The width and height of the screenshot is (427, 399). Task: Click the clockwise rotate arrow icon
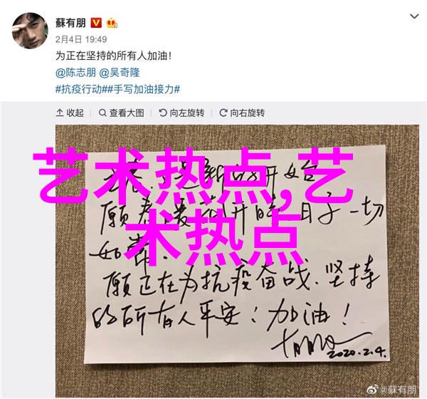point(223,113)
